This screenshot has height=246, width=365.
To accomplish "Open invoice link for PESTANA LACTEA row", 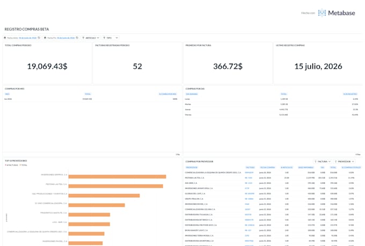I will [249, 178].
